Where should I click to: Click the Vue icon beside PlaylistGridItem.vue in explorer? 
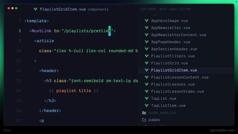point(147,70)
